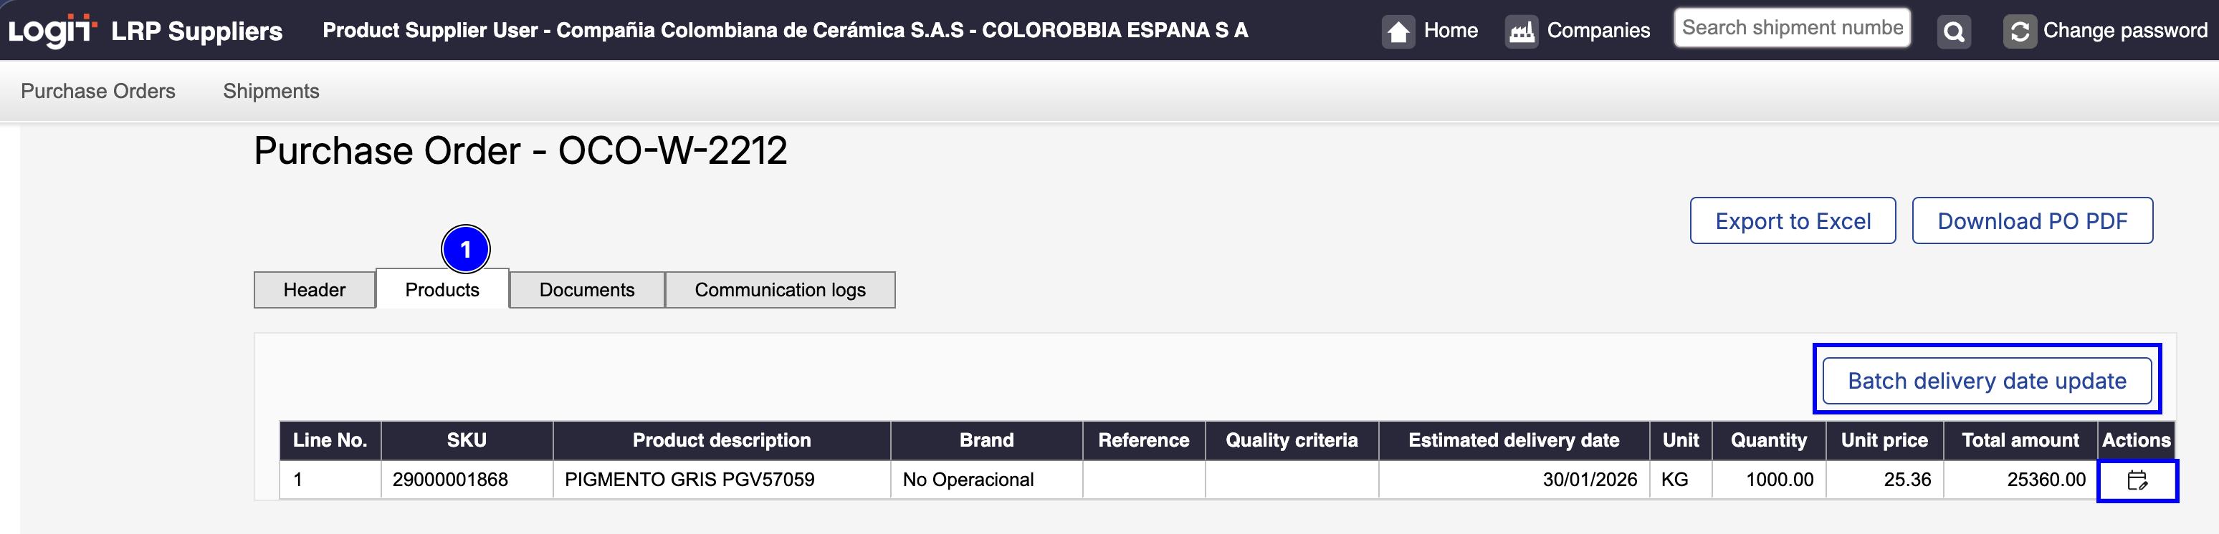Click the LRP Suppliers title text
The image size is (2219, 534).
tap(196, 31)
